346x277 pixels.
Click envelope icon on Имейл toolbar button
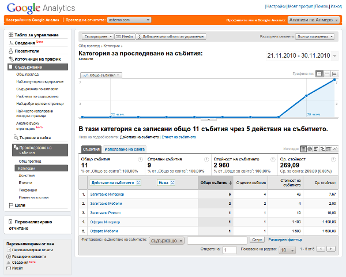pos(118,36)
